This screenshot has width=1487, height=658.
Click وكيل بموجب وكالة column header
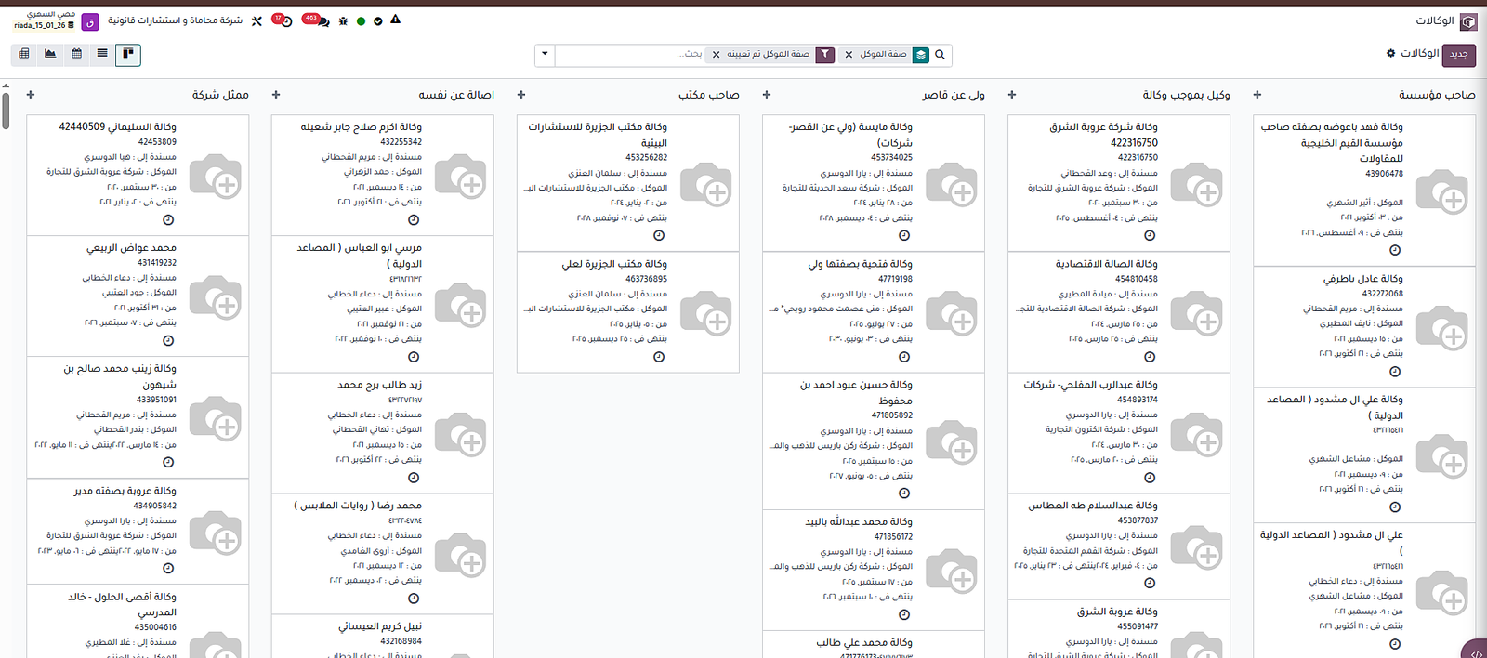[x=1186, y=95]
